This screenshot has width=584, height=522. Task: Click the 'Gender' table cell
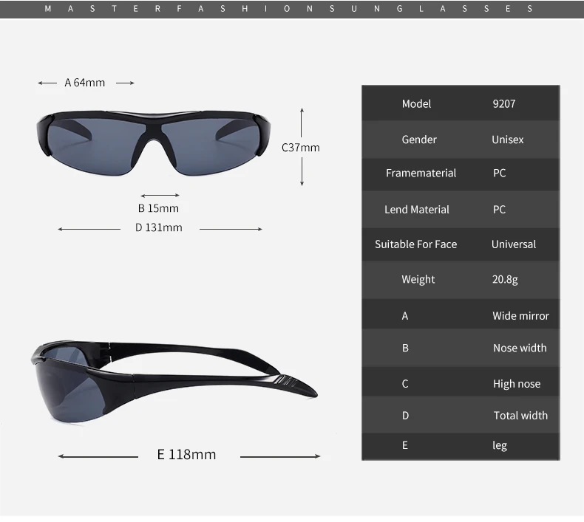[419, 140]
